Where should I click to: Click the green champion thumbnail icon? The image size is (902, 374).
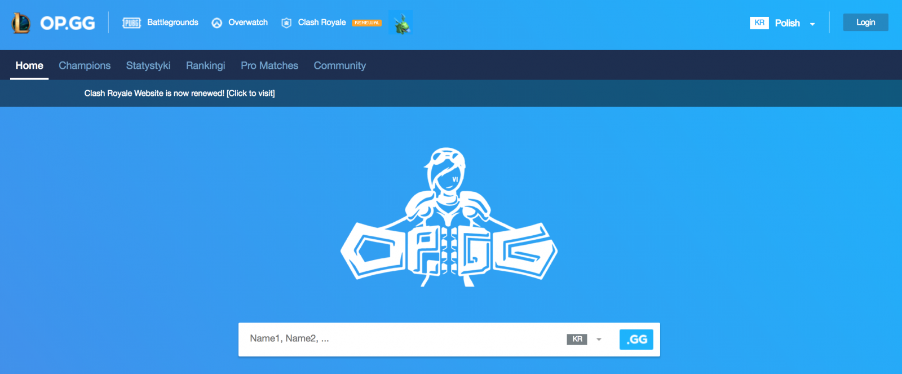[x=401, y=23]
